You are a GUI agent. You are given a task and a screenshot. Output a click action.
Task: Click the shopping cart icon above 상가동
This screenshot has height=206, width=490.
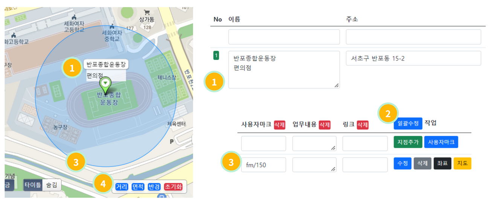147,12
